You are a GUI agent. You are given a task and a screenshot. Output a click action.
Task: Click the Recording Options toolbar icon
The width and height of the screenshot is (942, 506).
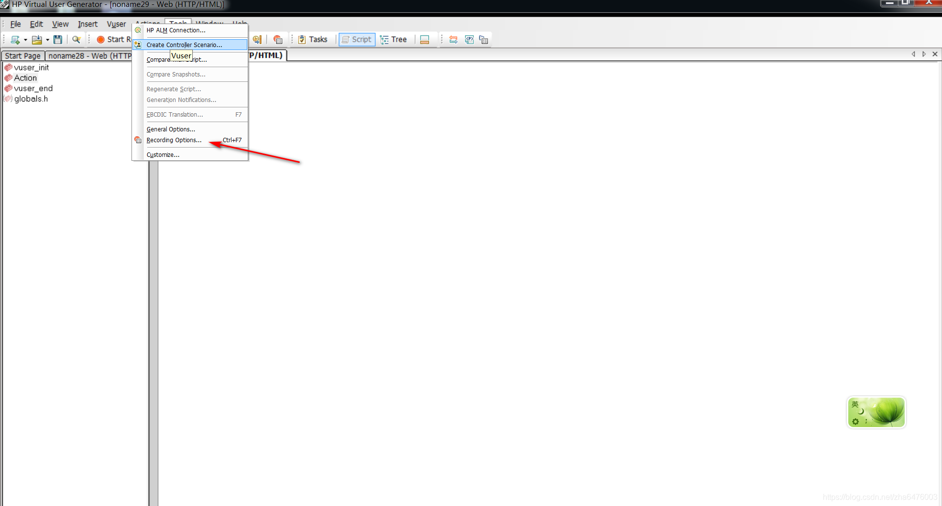click(x=278, y=40)
